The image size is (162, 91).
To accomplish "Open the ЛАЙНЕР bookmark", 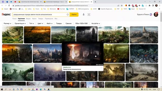I will [70, 9].
